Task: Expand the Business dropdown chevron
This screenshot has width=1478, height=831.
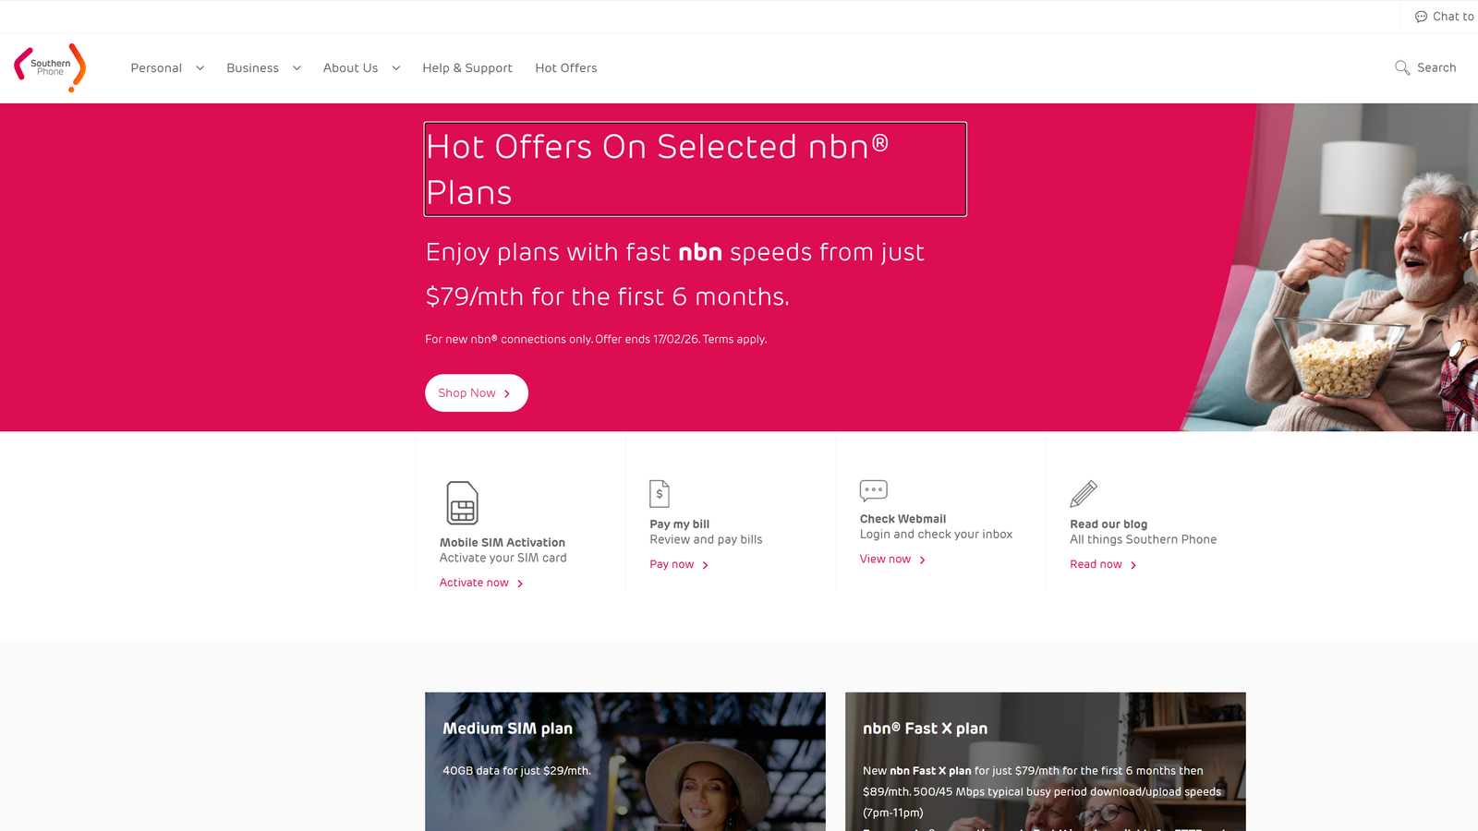Action: pyautogui.click(x=297, y=67)
